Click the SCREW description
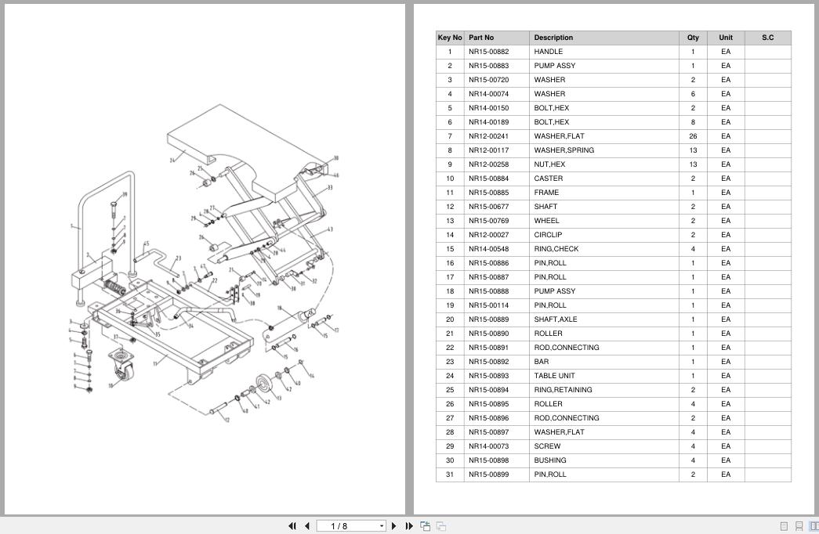This screenshot has width=819, height=534. tap(547, 446)
